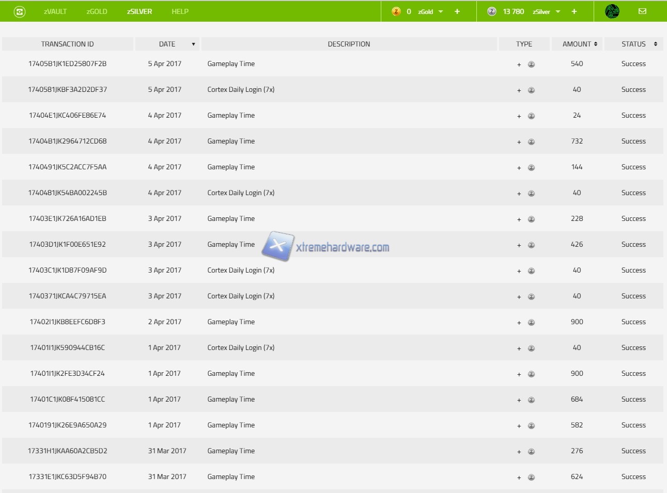Select the zSILVER tab
This screenshot has width=667, height=493.
[x=139, y=11]
